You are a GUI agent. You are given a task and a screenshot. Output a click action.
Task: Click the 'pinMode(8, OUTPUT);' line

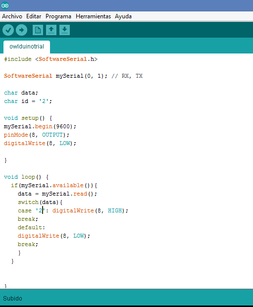tap(37, 135)
